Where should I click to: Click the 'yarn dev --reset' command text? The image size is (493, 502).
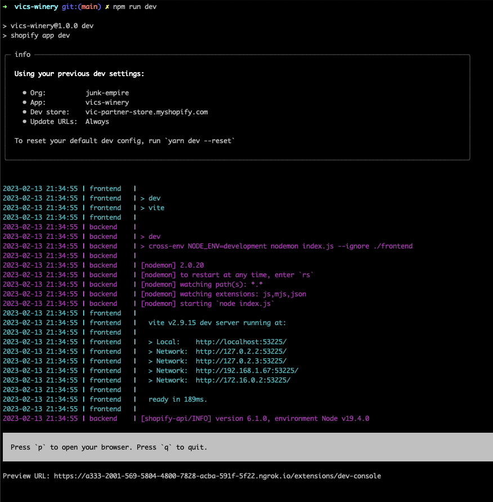tap(200, 141)
